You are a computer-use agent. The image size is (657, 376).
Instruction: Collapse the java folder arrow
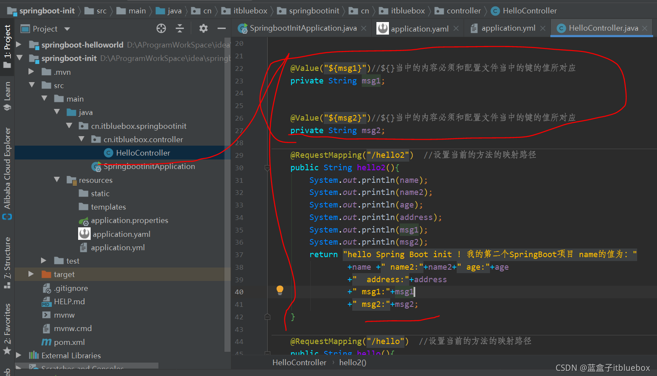coord(57,112)
